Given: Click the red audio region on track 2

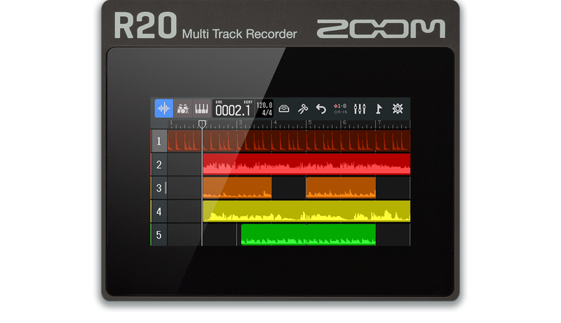Looking at the screenshot, I should 306,165.
